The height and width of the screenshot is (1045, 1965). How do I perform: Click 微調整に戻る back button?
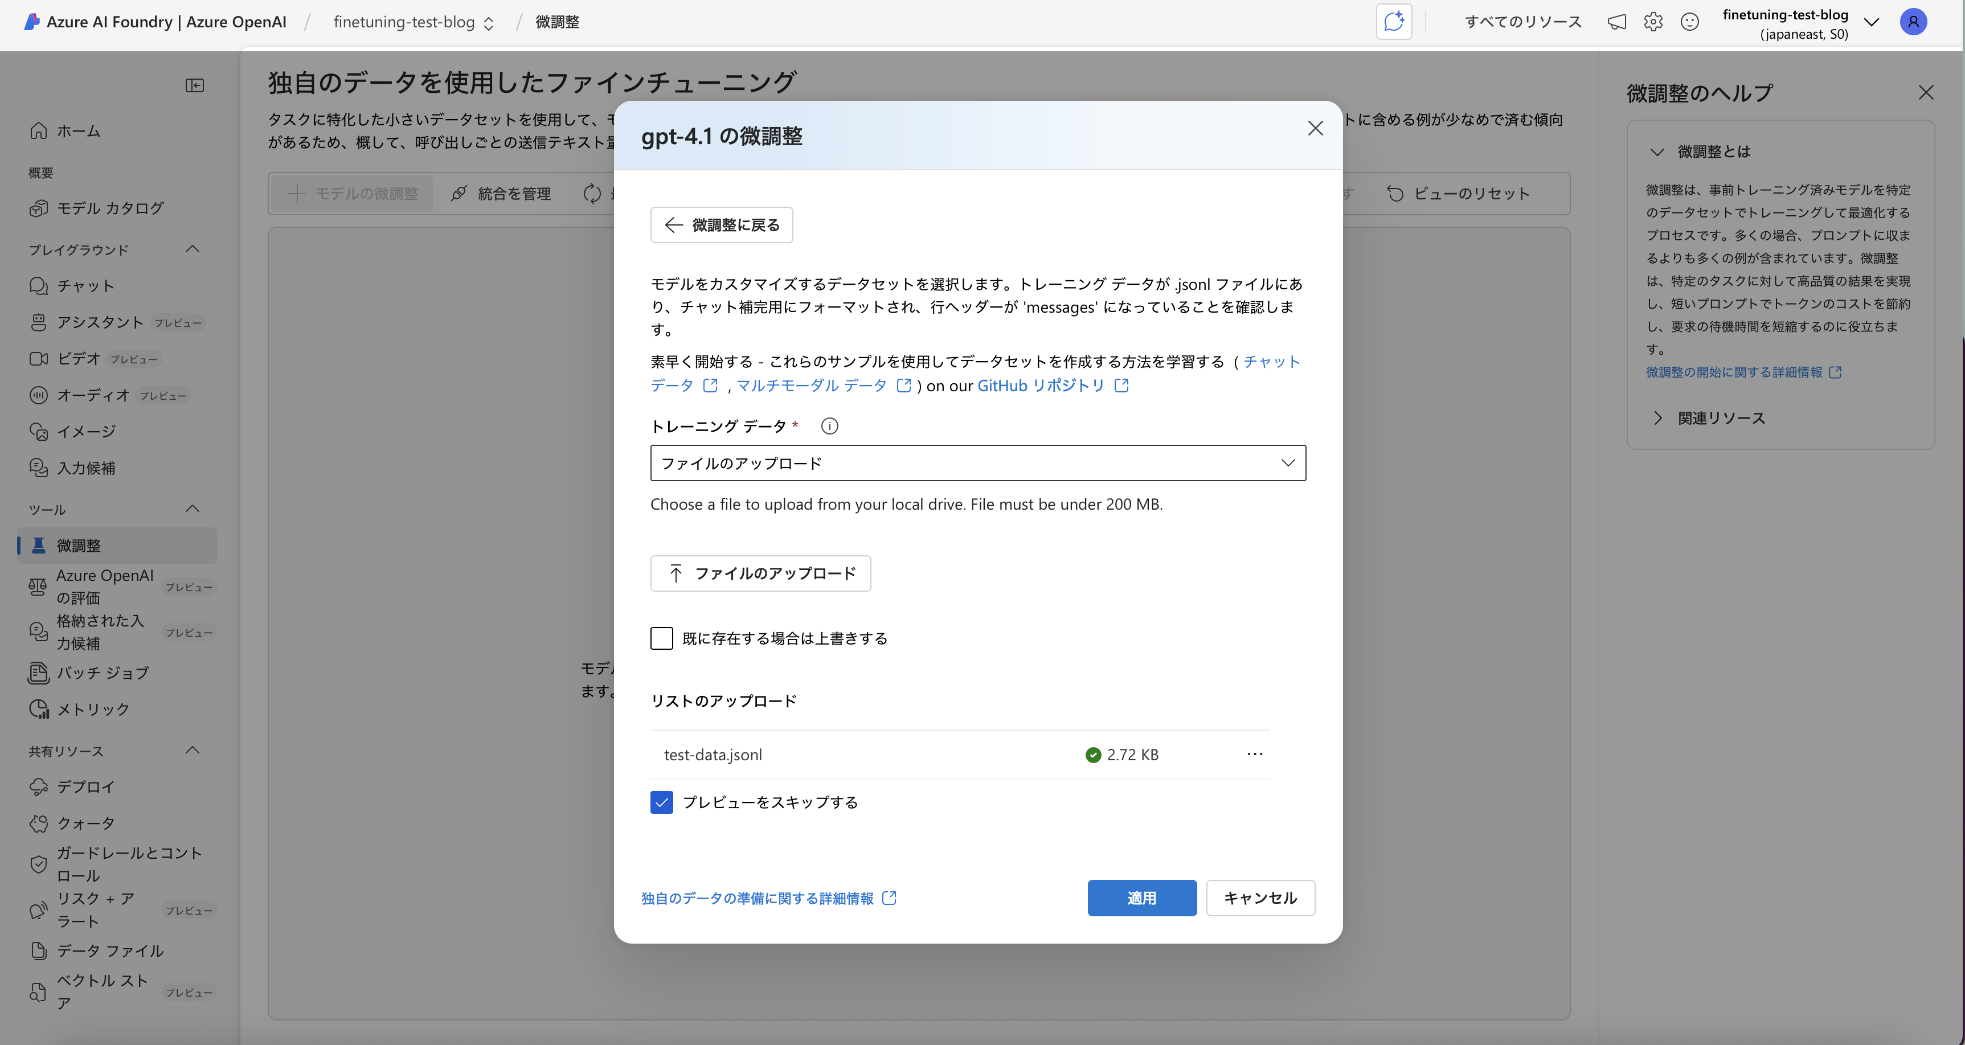722,225
